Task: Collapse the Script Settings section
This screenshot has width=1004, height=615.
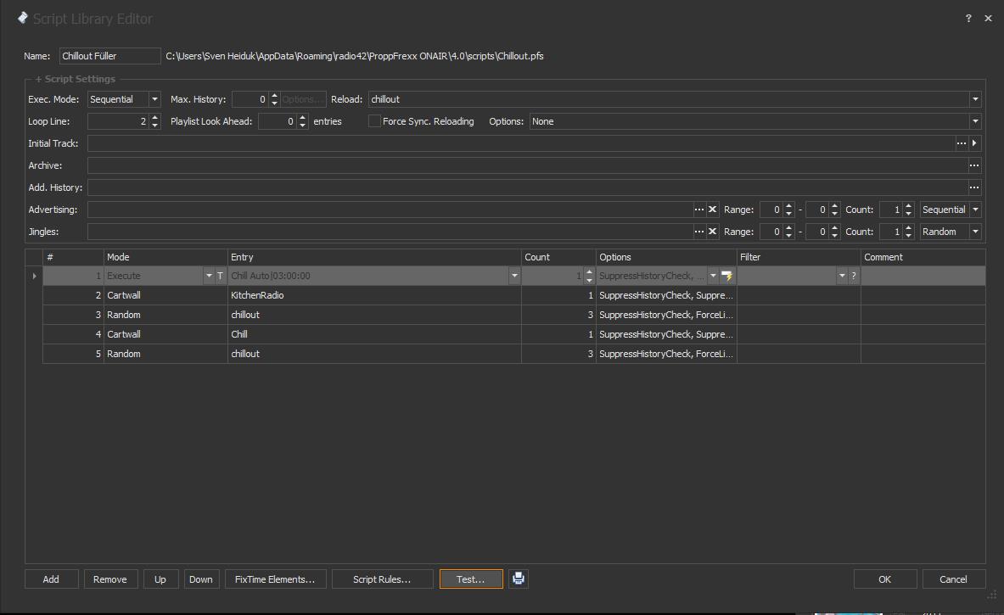Action: 38,79
